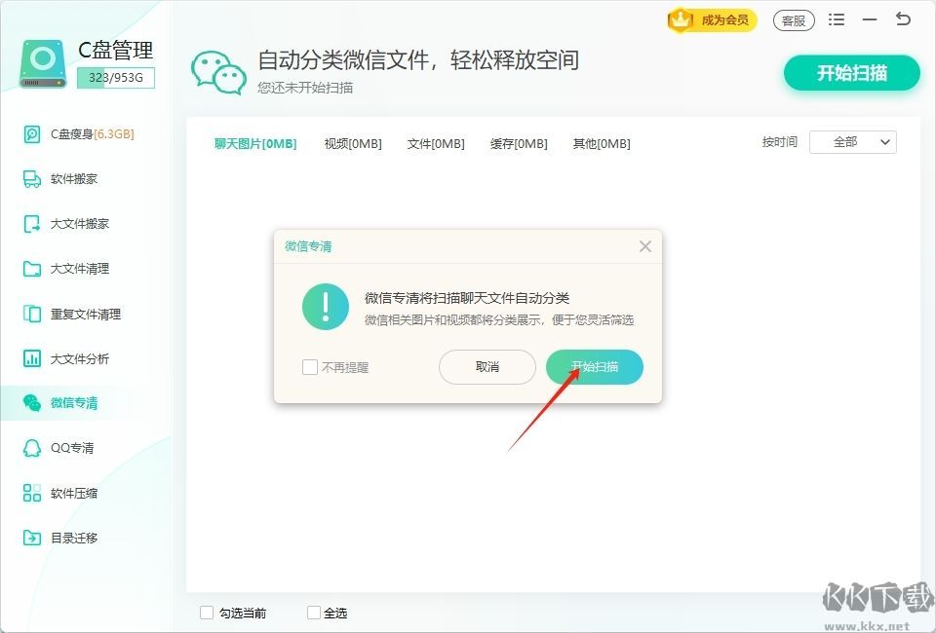Screen dimensions: 936x633
Task: Check the 全选 checkbox
Action: [x=314, y=613]
